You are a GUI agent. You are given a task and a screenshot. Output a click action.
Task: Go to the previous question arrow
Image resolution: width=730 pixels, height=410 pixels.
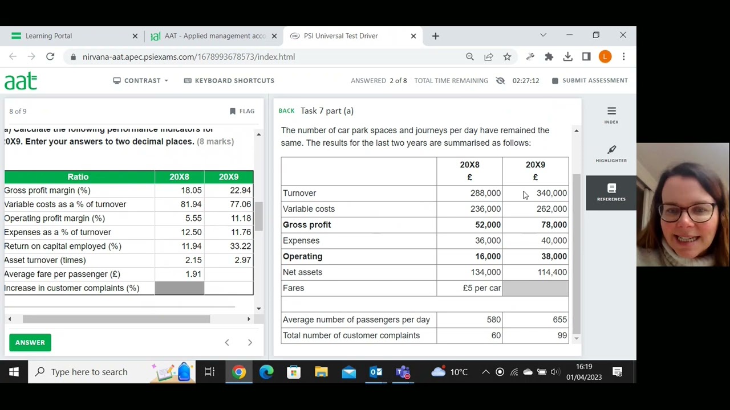point(227,342)
